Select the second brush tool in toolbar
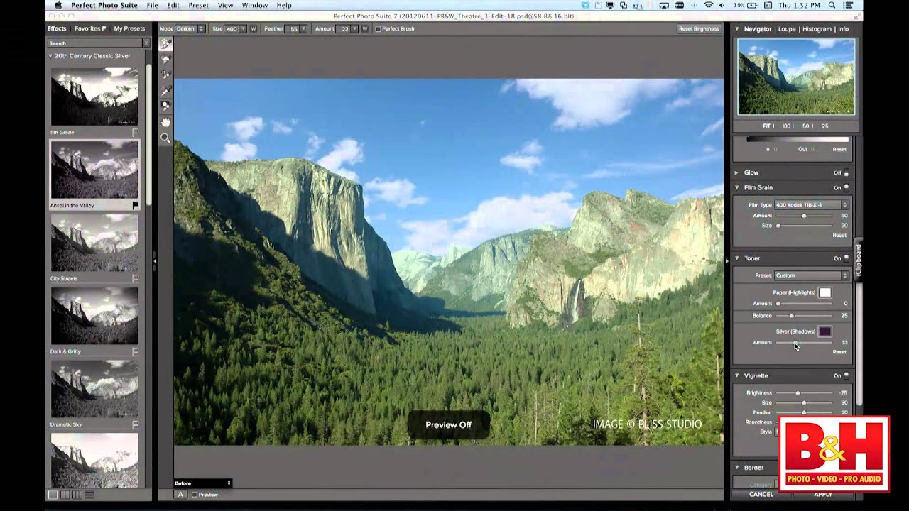Image resolution: width=909 pixels, height=511 pixels. [x=165, y=60]
